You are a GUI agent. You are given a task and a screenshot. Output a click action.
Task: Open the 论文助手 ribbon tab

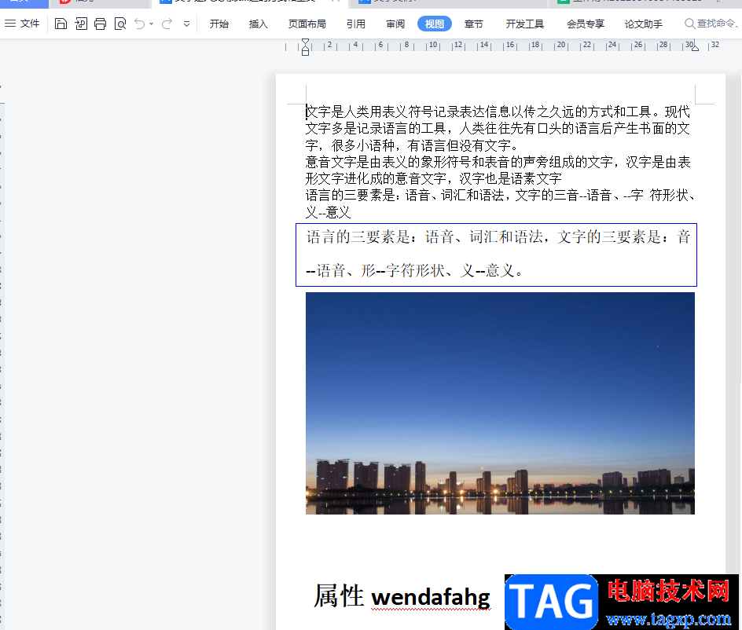tap(644, 24)
